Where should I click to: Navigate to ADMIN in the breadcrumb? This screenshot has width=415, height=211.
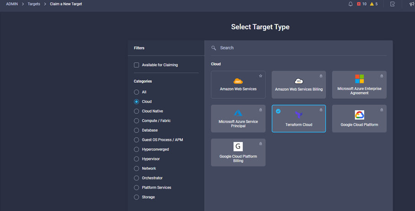(12, 4)
